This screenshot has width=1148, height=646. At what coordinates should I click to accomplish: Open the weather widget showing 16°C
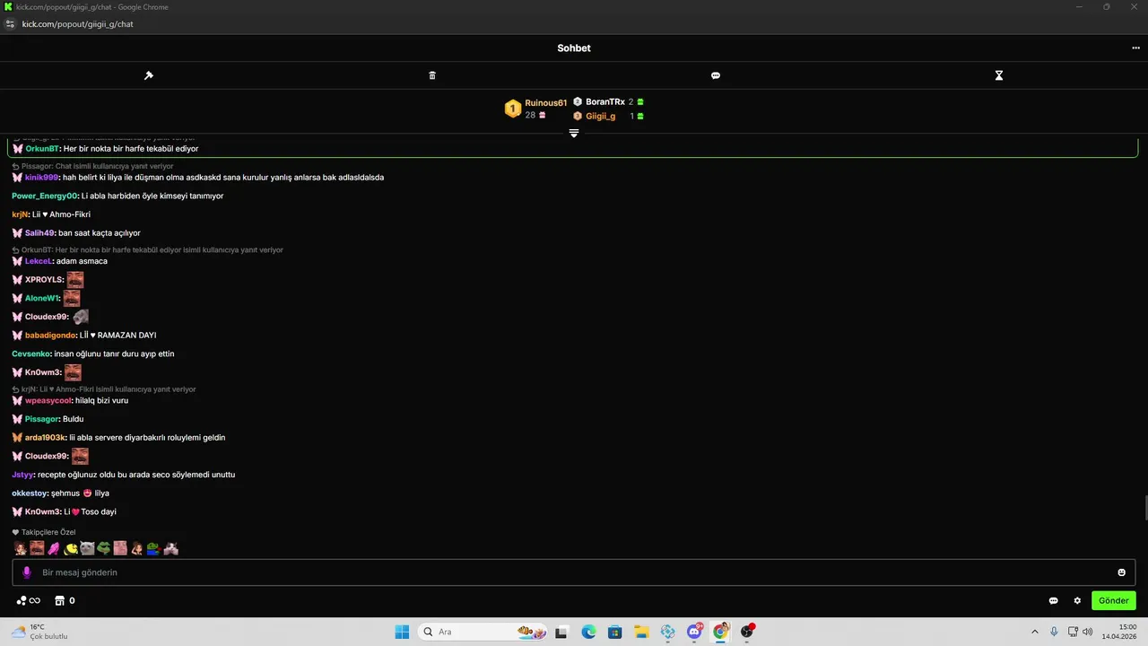pyautogui.click(x=39, y=632)
